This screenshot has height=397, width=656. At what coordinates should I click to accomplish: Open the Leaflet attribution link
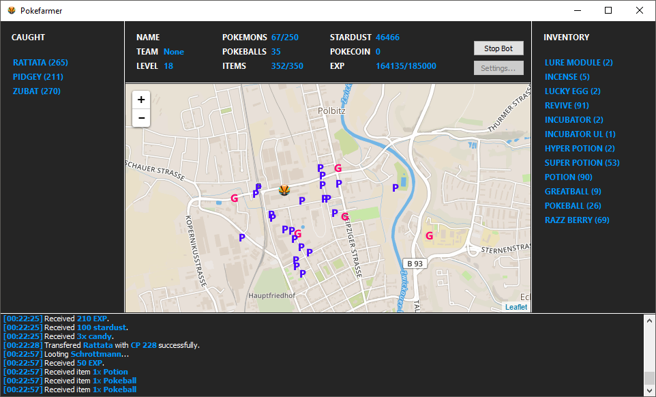(x=516, y=307)
